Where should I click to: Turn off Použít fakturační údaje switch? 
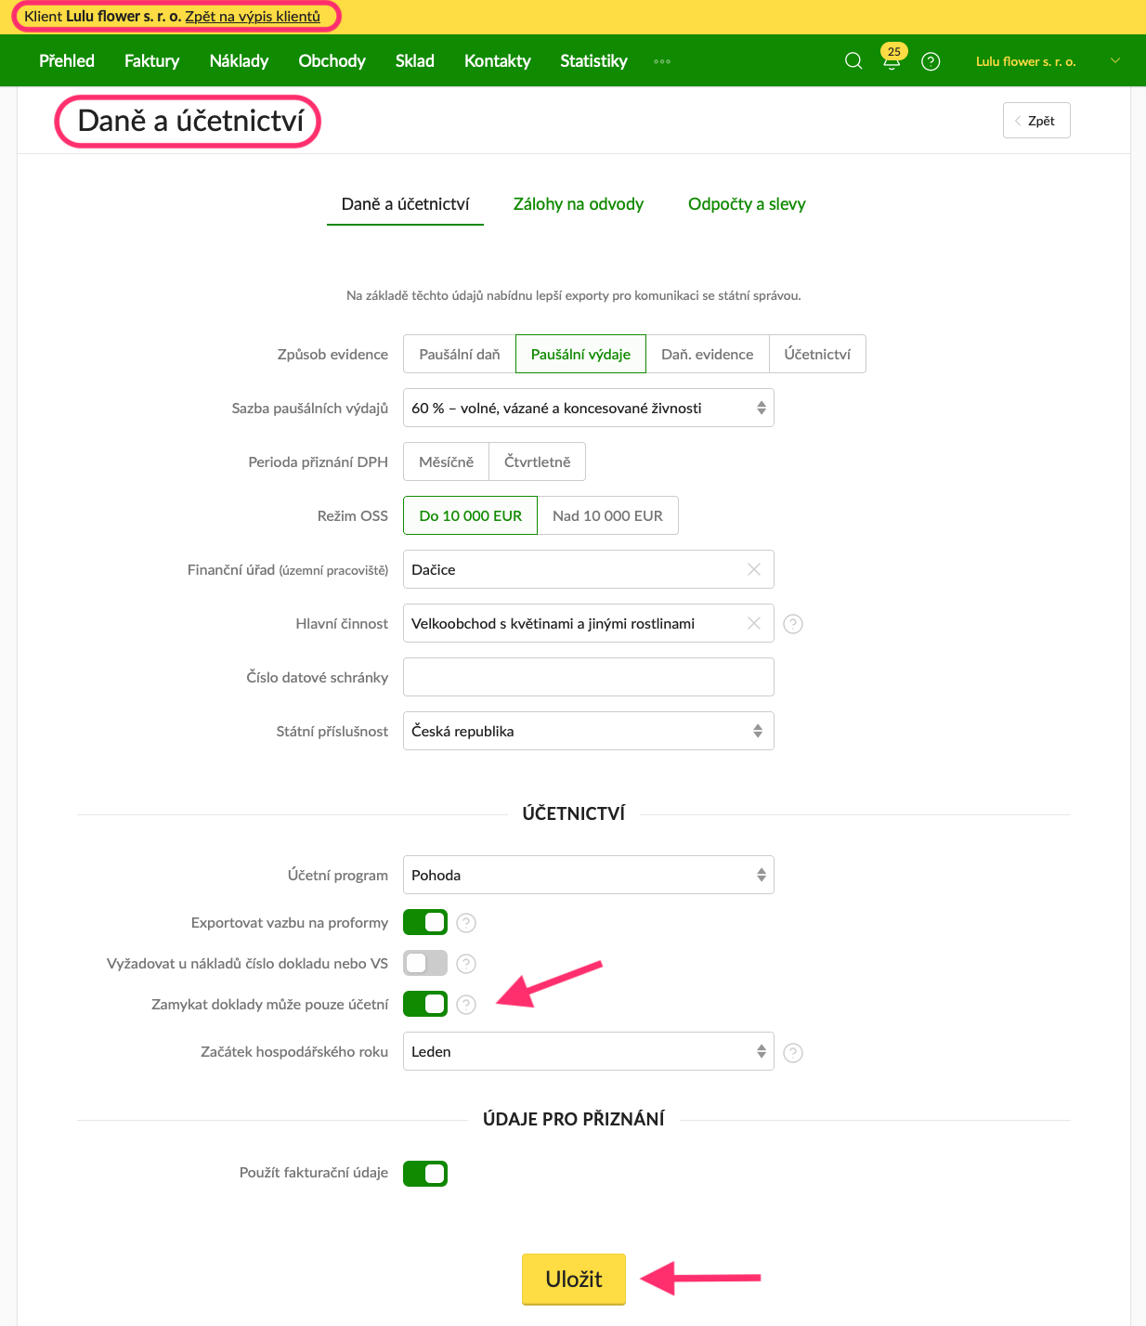(425, 1174)
